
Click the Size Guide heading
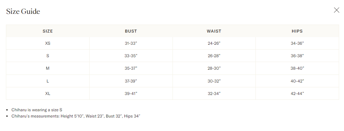point(23,11)
